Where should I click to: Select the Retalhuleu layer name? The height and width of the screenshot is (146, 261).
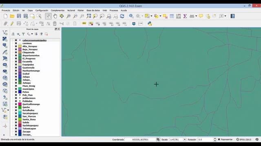28,110
